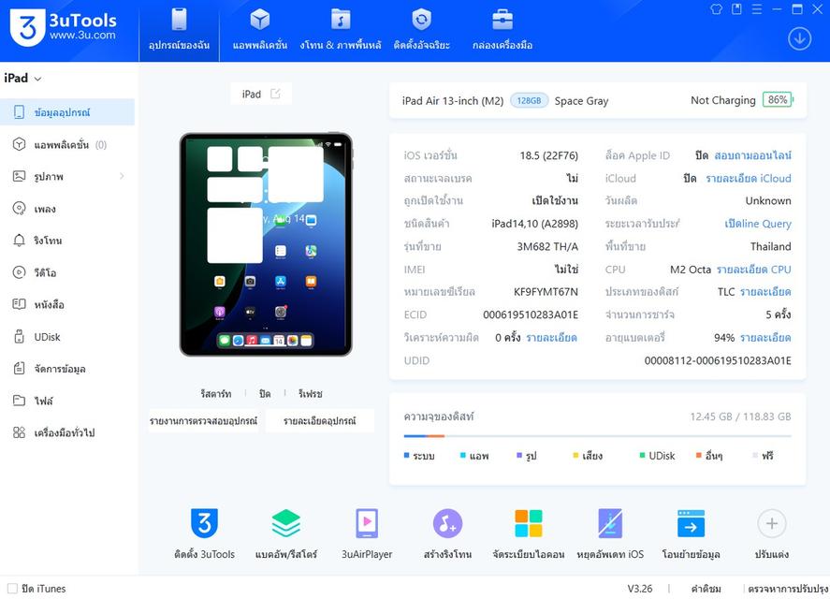830x599 pixels.
Task: Open Ringtones & Wallpapers tab
Action: coord(341,31)
